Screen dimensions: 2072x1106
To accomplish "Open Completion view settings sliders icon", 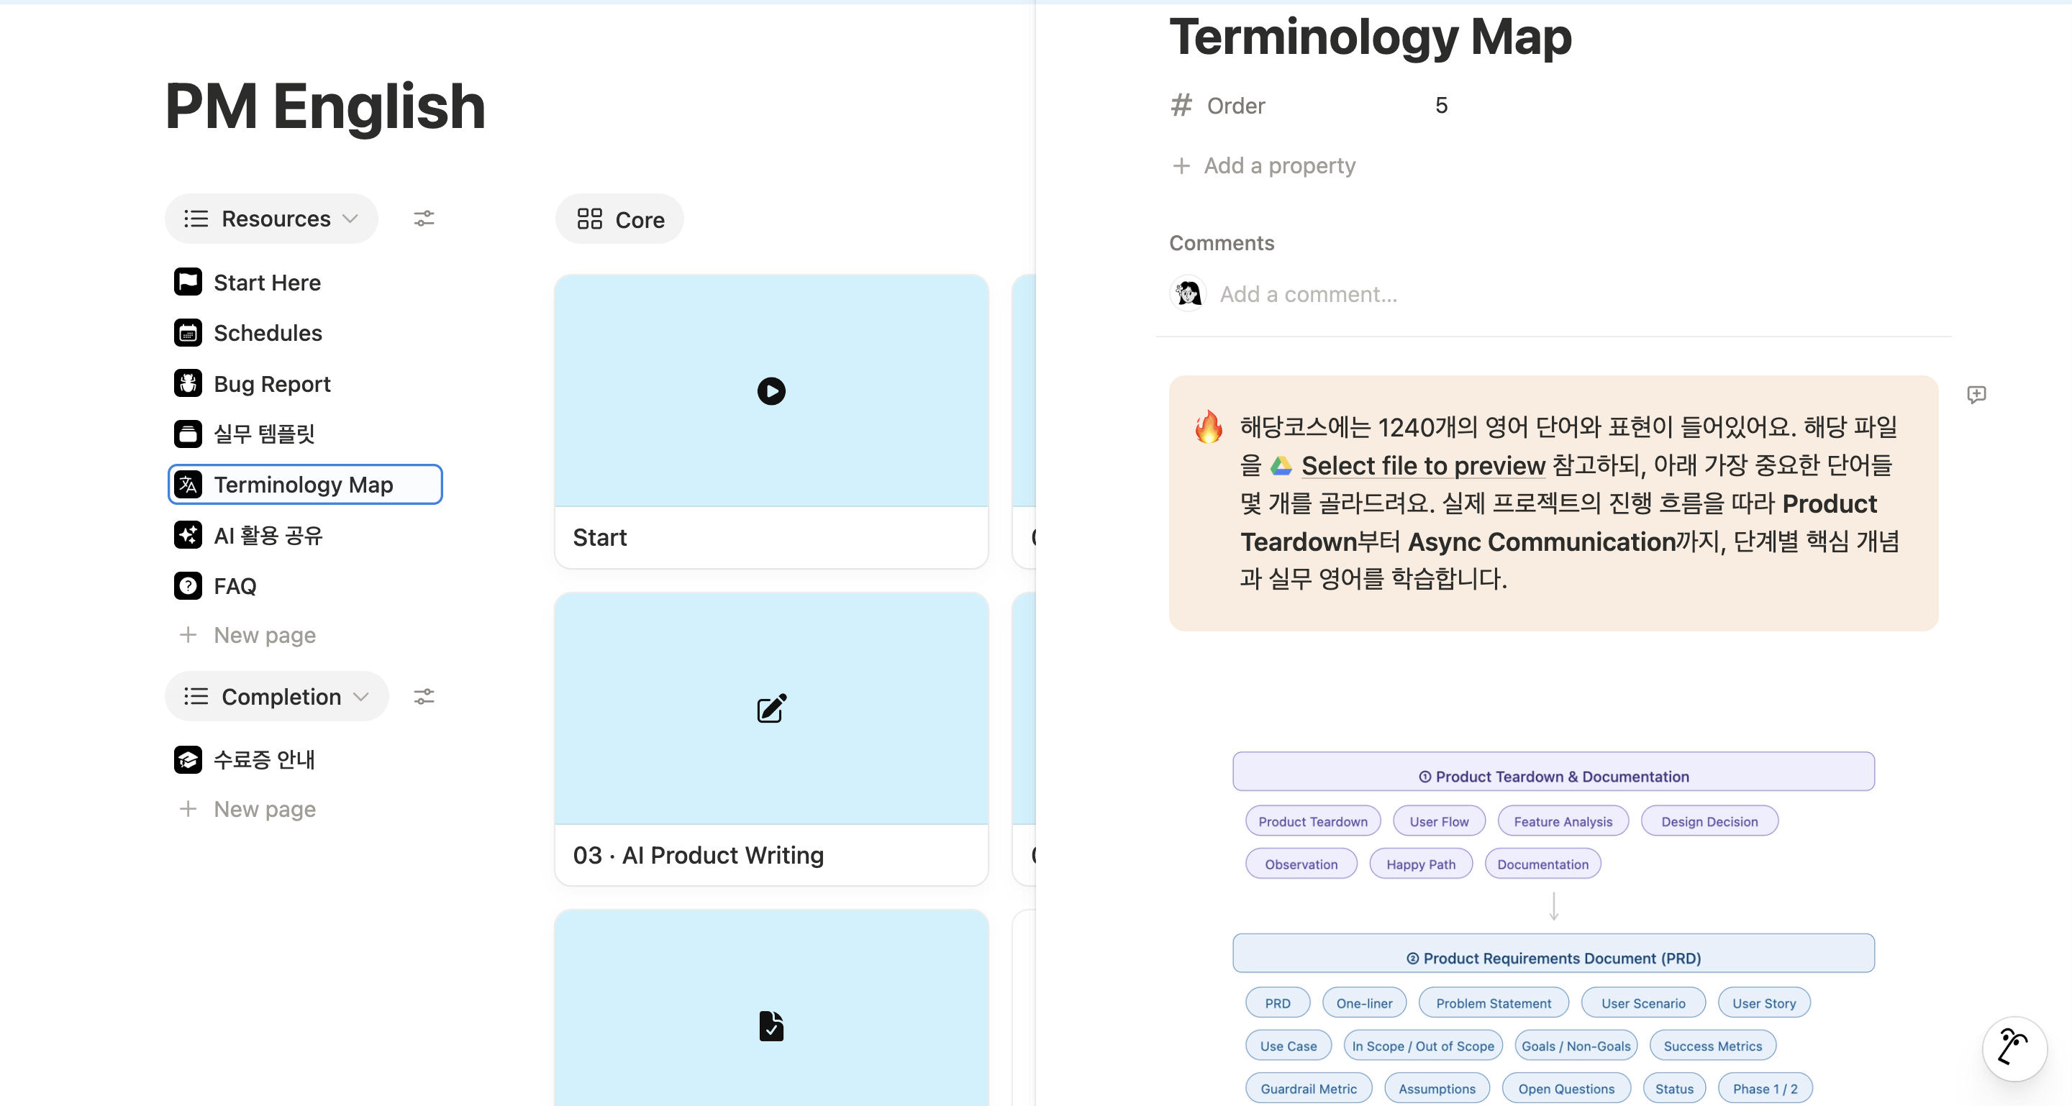I will point(424,696).
